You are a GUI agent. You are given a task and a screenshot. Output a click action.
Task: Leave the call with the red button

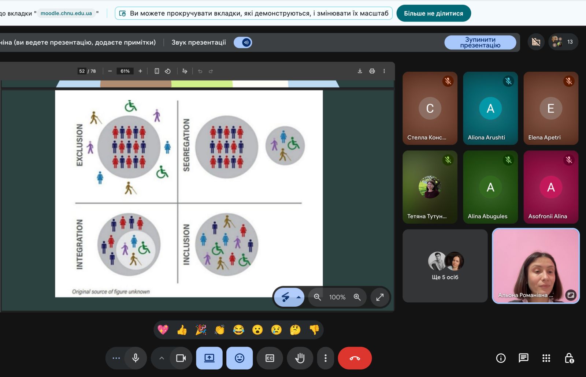pyautogui.click(x=355, y=358)
